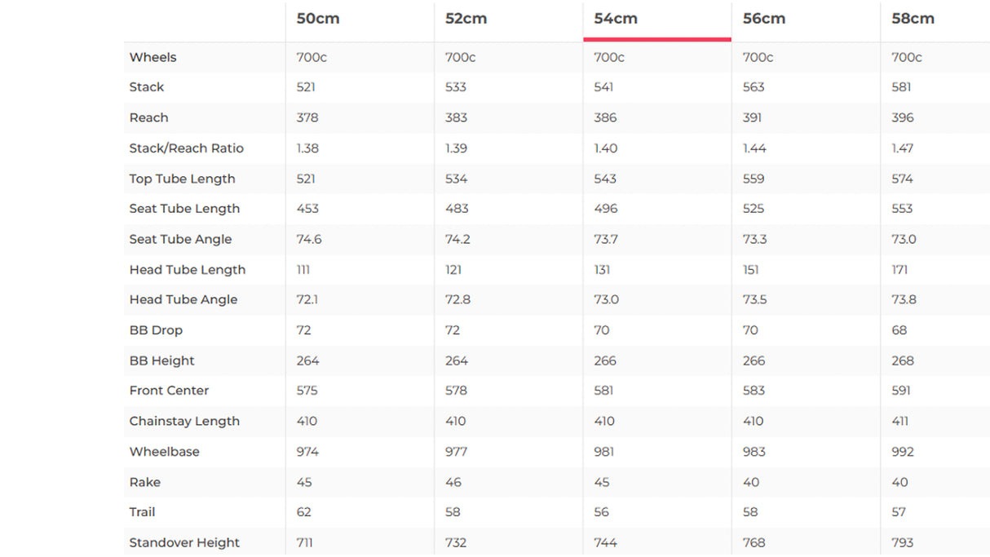This screenshot has width=990, height=557.
Task: Select the 50cm size tab
Action: click(318, 19)
